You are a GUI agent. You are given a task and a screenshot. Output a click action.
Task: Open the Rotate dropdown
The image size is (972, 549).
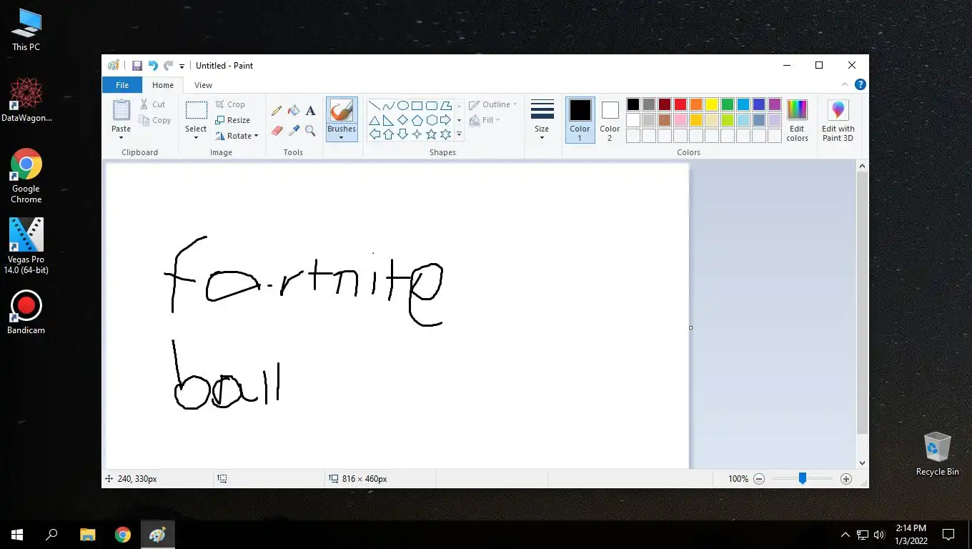click(x=237, y=136)
